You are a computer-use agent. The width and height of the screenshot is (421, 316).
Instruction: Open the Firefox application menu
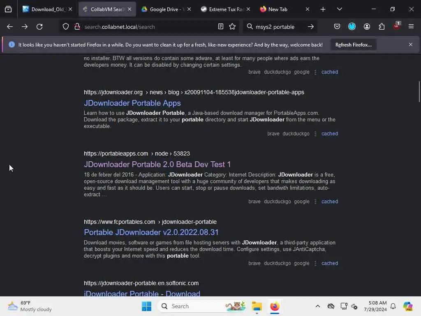pyautogui.click(x=411, y=27)
